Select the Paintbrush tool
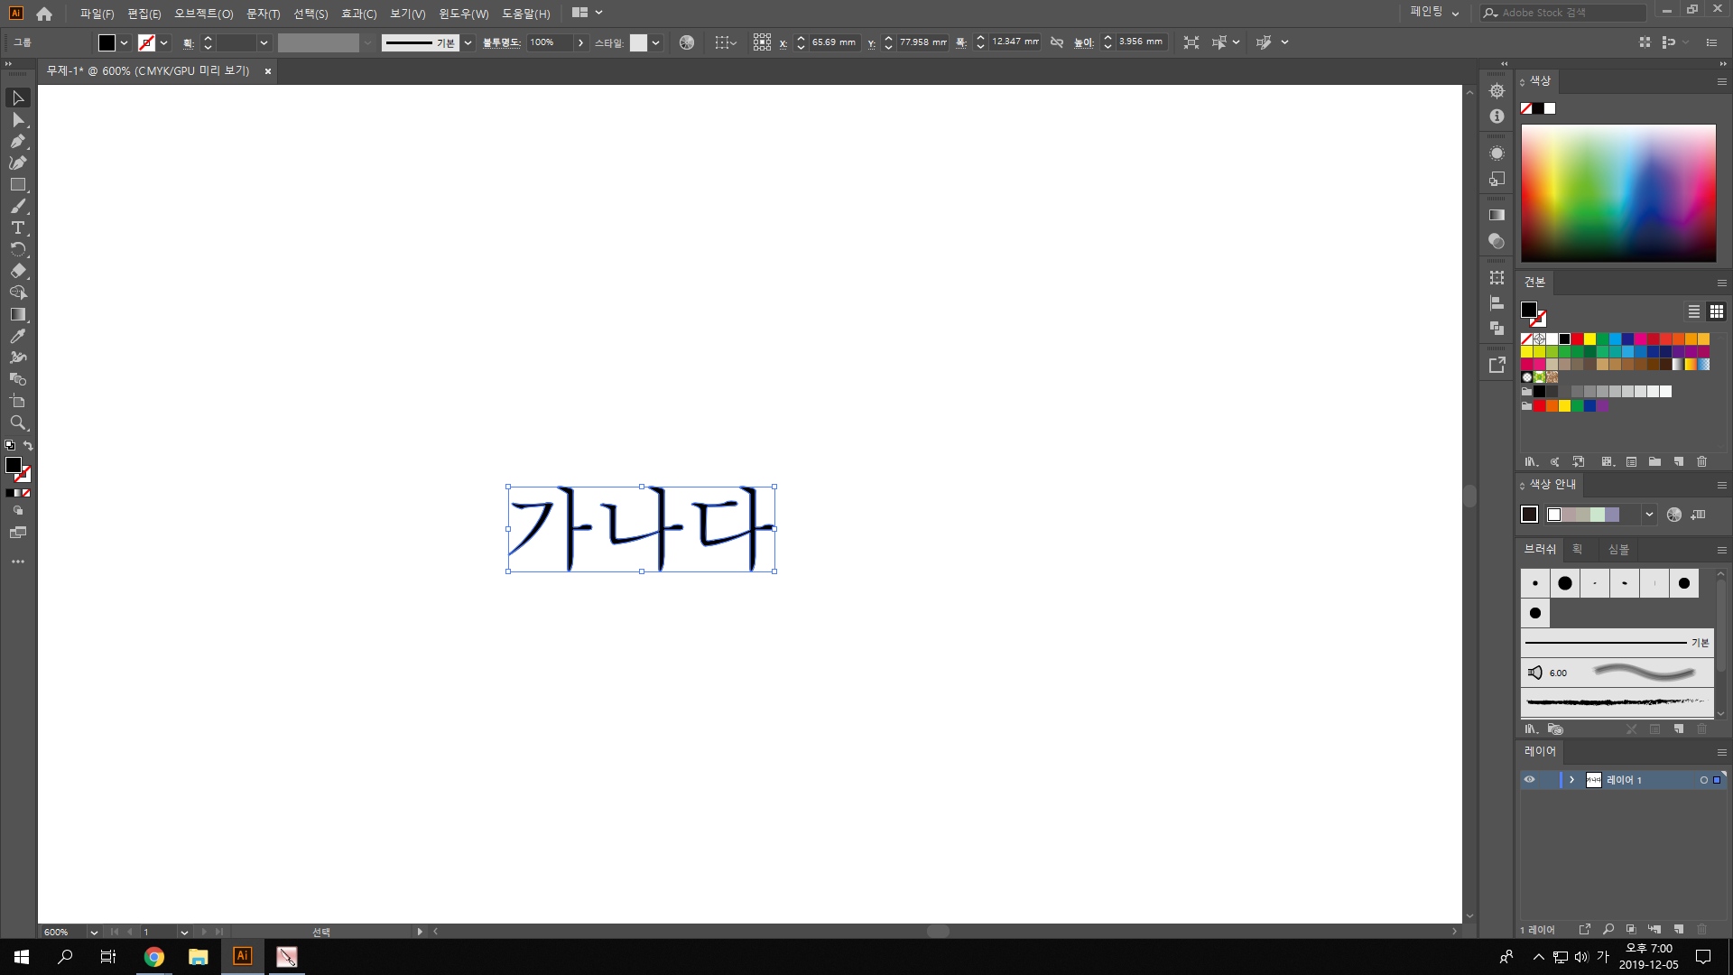Viewport: 1733px width, 975px height. [x=17, y=206]
